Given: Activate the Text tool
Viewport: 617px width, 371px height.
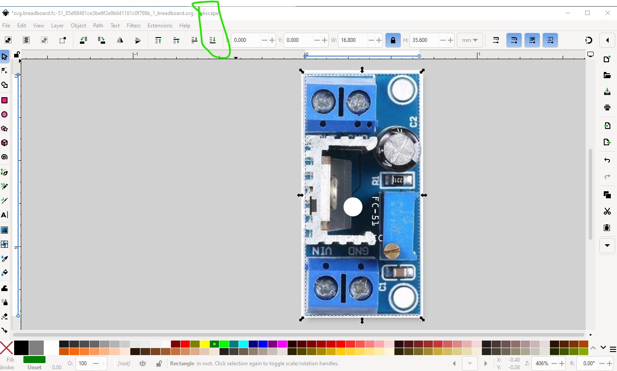Looking at the screenshot, I should pyautogui.click(x=4, y=215).
